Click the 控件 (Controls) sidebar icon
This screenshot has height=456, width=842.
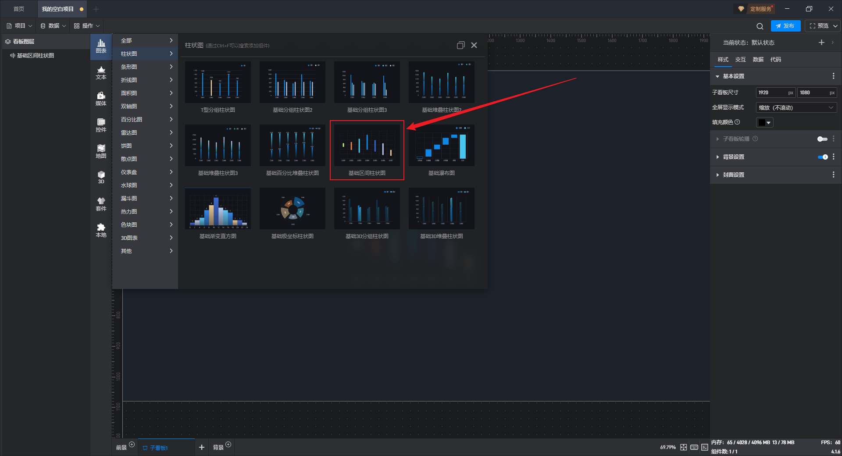tap(101, 125)
